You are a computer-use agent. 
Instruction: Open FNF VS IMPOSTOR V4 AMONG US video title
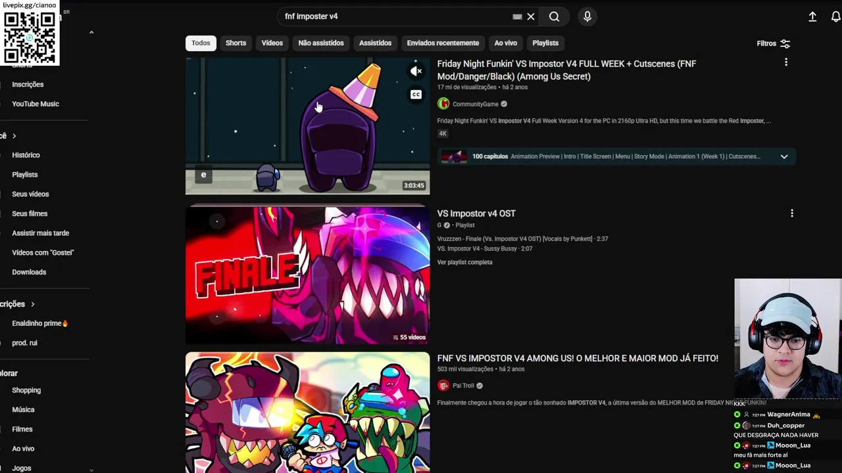[578, 358]
